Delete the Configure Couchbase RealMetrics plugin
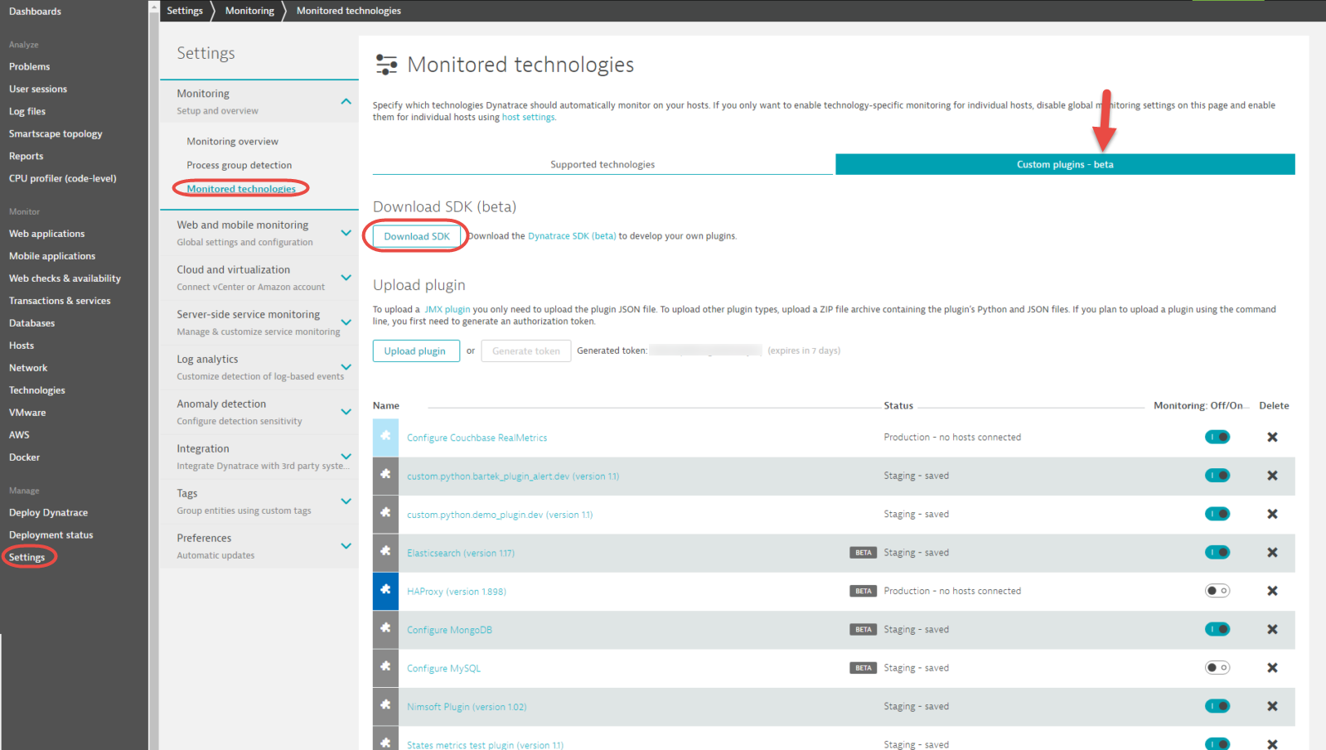 coord(1272,437)
